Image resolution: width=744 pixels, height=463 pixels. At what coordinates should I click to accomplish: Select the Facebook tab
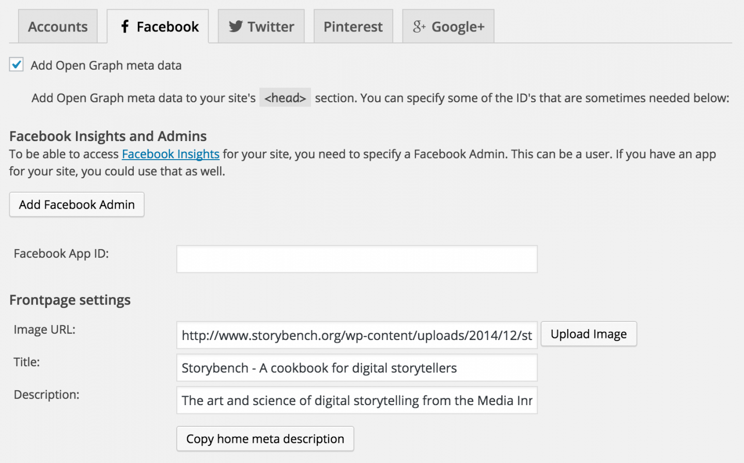158,26
